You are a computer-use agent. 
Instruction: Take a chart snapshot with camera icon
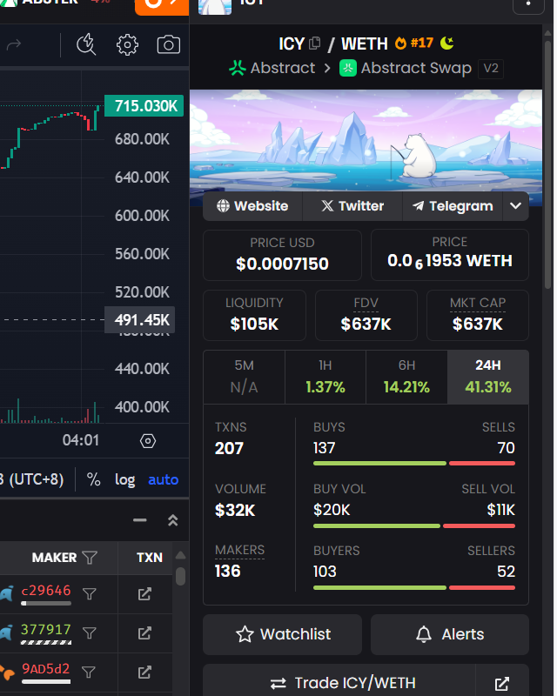pos(168,45)
